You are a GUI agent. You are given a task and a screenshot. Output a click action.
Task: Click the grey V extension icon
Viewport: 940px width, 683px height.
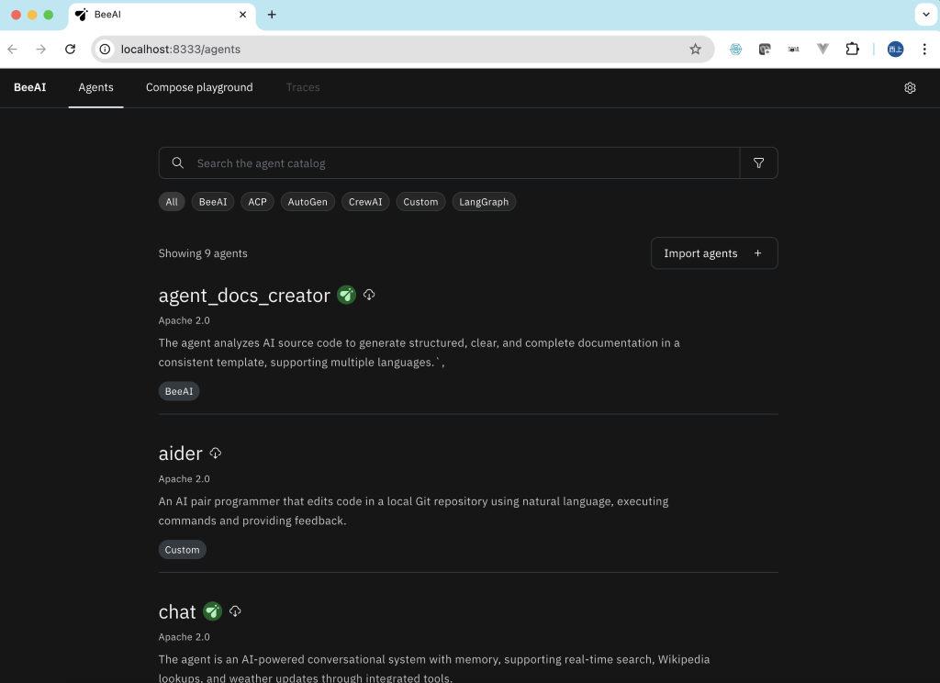point(822,50)
